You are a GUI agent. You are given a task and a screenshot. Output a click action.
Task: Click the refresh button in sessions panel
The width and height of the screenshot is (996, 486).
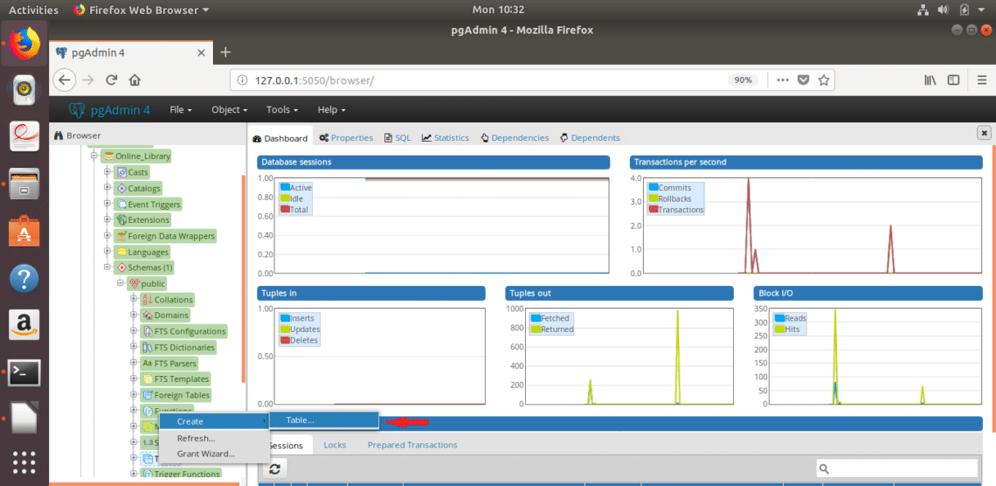pyautogui.click(x=274, y=469)
